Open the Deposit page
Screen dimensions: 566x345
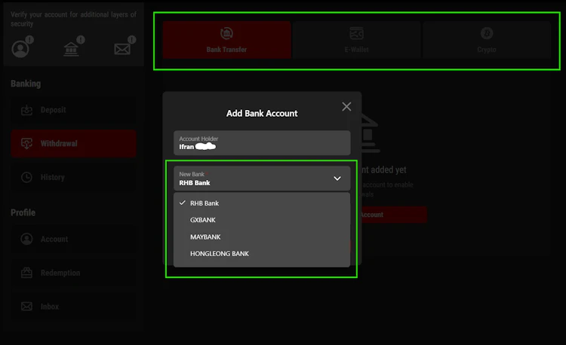click(74, 110)
